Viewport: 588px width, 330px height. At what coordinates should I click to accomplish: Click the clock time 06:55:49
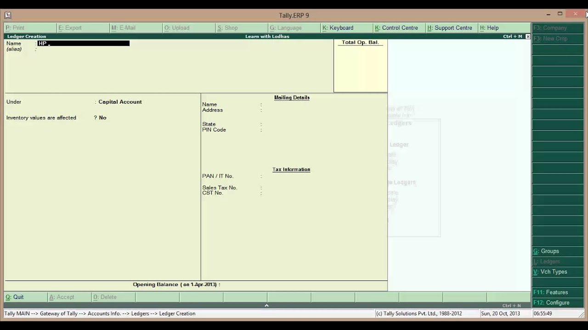pyautogui.click(x=543, y=313)
